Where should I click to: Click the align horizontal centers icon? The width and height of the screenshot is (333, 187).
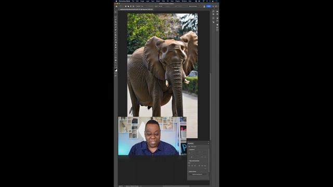[192, 166]
